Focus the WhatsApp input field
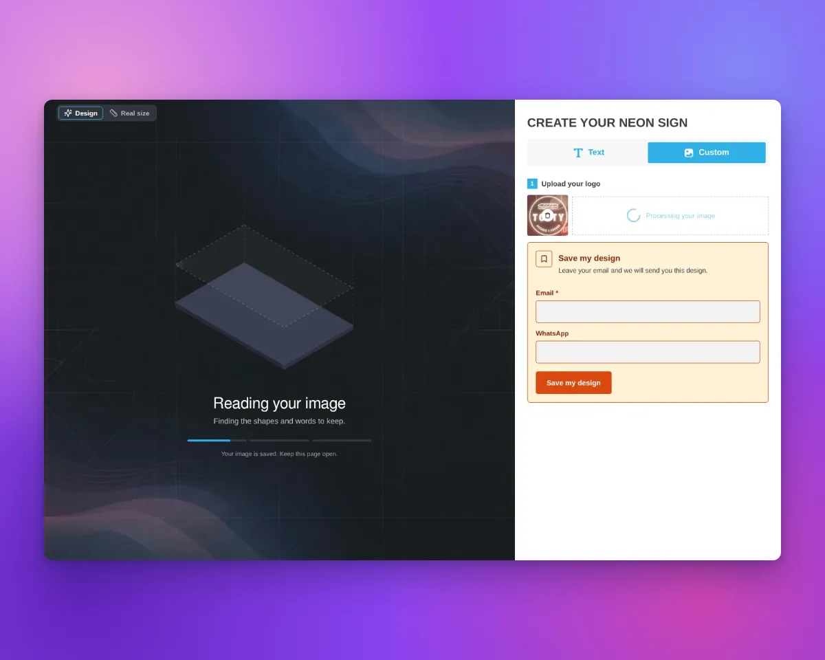Viewport: 825px width, 660px height. [x=648, y=352]
